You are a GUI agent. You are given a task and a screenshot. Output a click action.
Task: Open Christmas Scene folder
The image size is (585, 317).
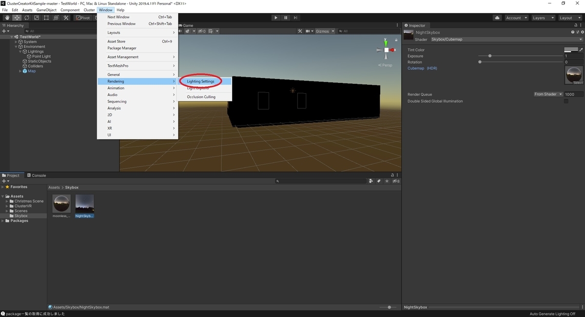pyautogui.click(x=29, y=201)
